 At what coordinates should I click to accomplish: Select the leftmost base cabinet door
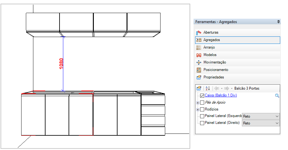pyautogui.click(x=33, y=115)
